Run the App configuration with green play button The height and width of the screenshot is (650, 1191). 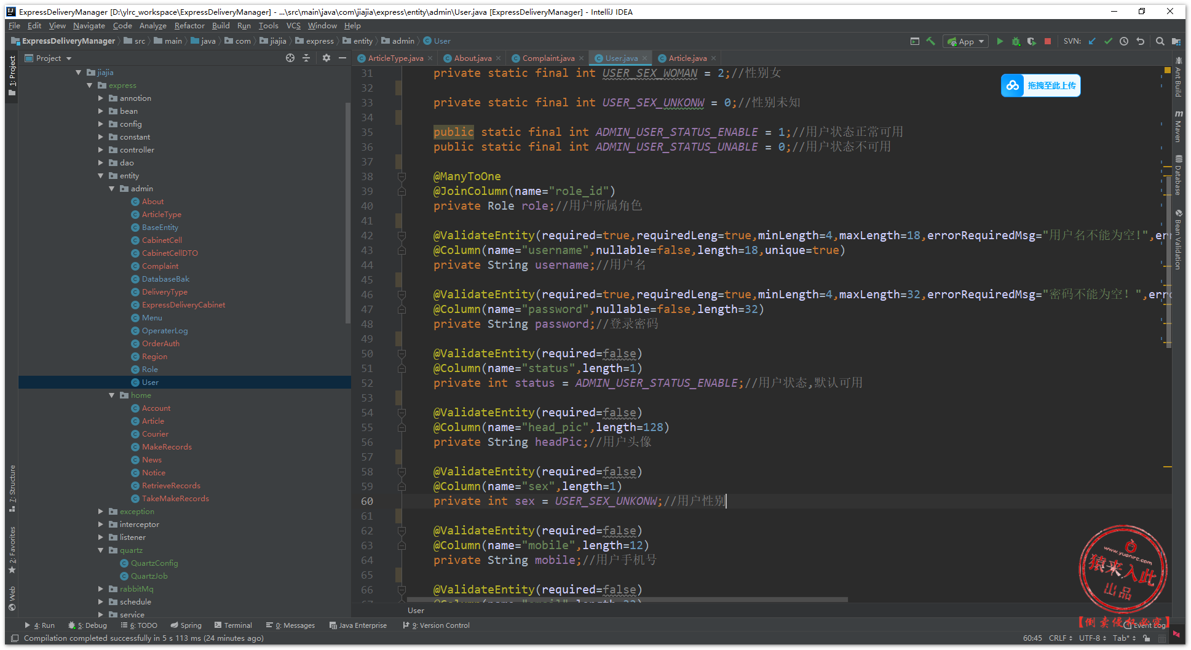[1000, 41]
